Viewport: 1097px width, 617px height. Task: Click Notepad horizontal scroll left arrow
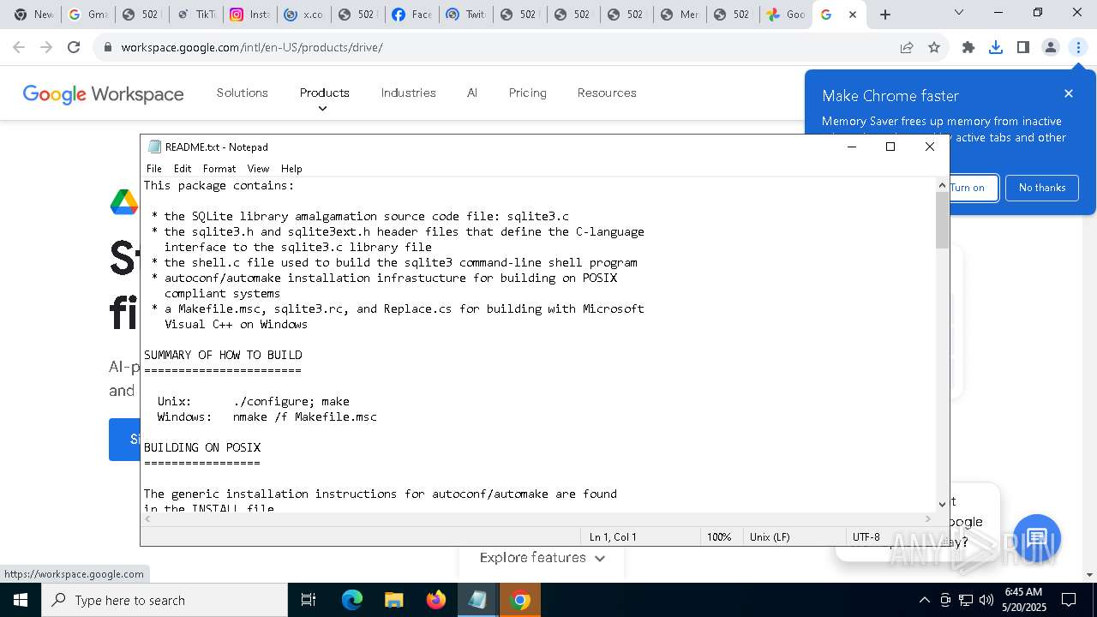tap(148, 519)
